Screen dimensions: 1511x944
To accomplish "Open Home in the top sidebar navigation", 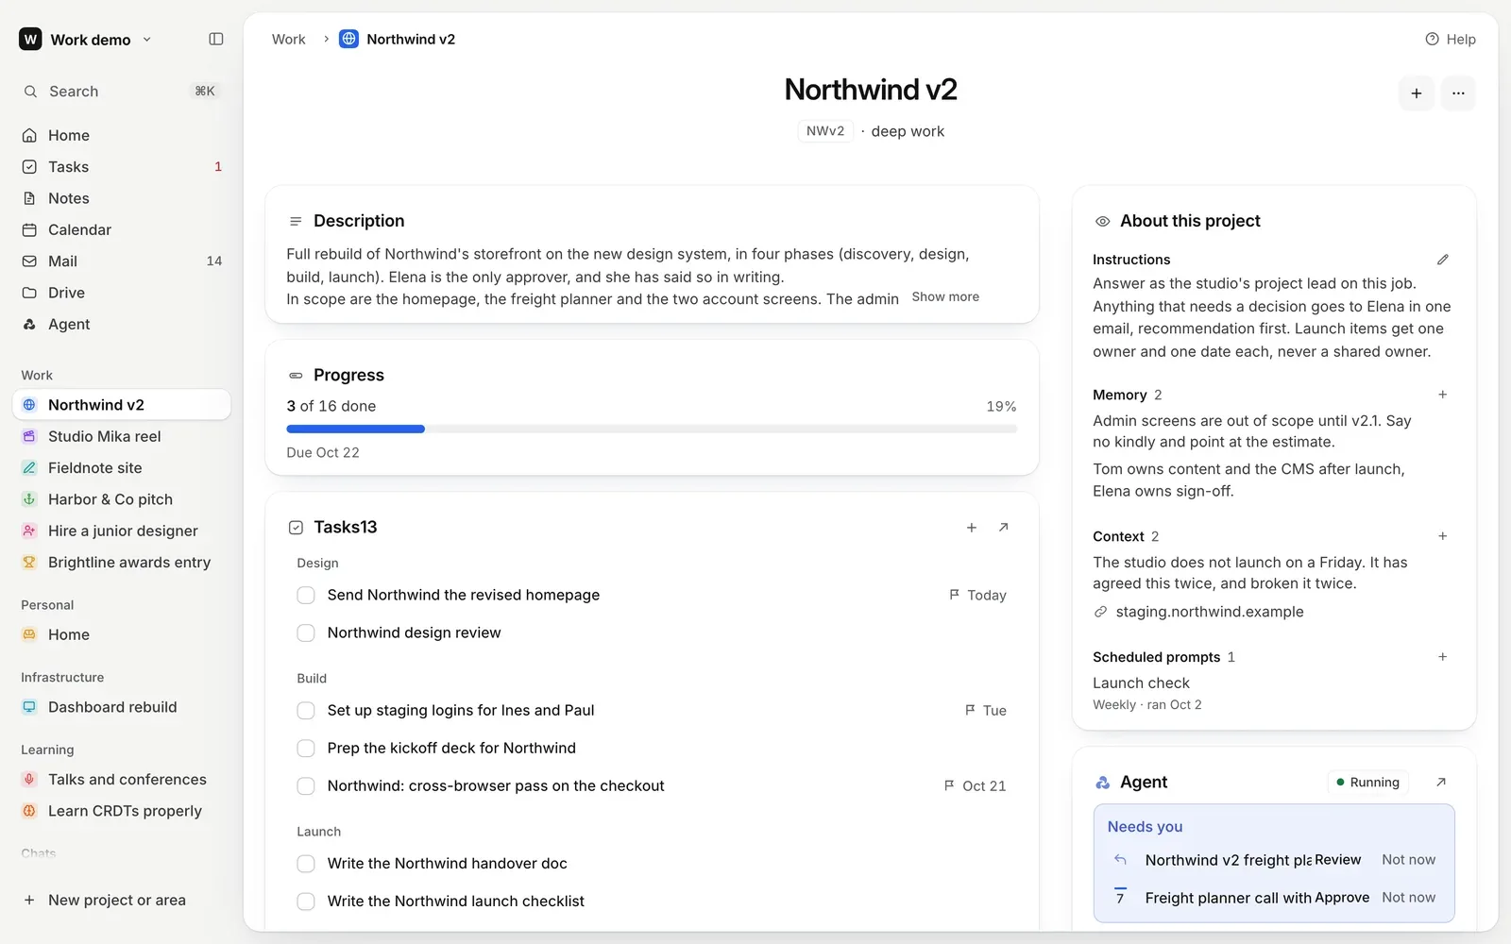I will pos(121,135).
